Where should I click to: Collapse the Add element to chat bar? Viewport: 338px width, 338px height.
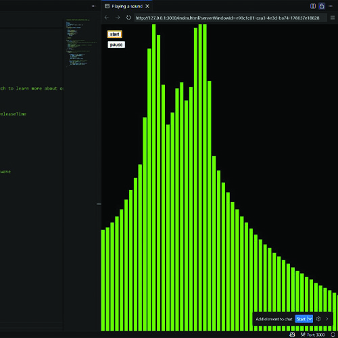[x=327, y=319]
